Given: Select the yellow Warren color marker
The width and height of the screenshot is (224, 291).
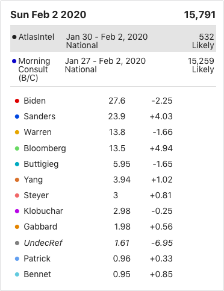Looking at the screenshot, I should (x=17, y=133).
